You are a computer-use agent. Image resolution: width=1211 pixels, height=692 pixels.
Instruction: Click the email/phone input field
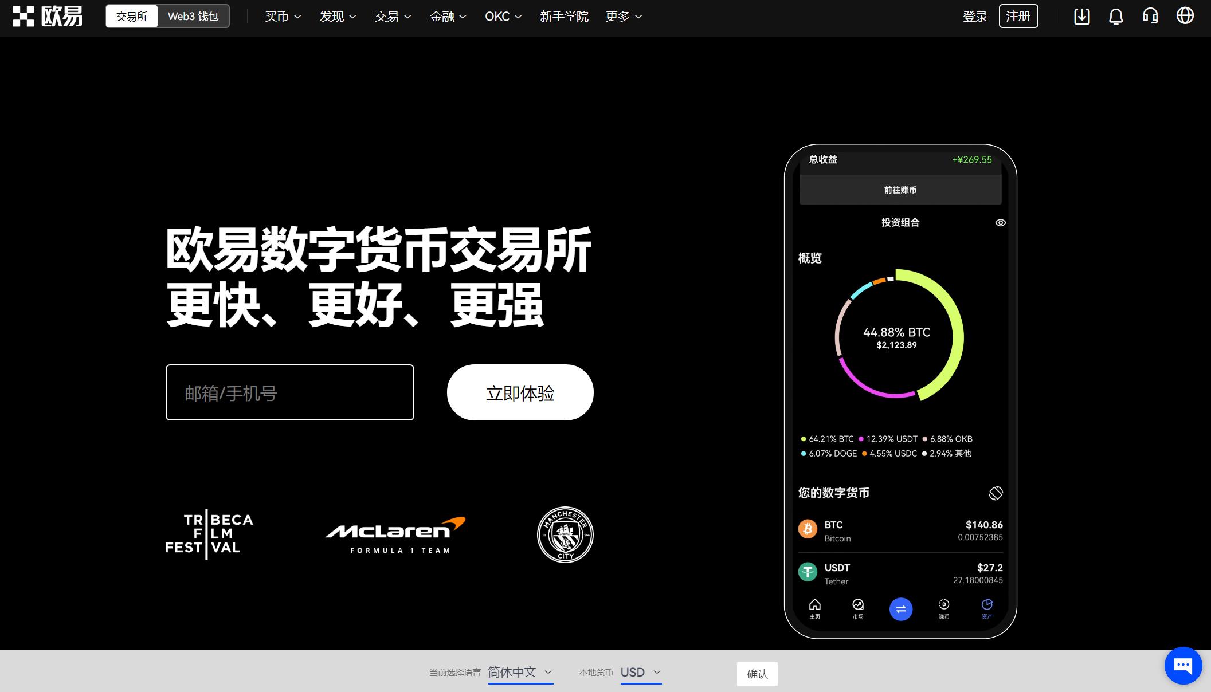(x=289, y=392)
